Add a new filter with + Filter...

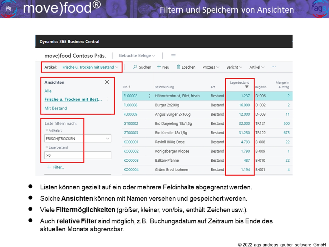(x=55, y=167)
